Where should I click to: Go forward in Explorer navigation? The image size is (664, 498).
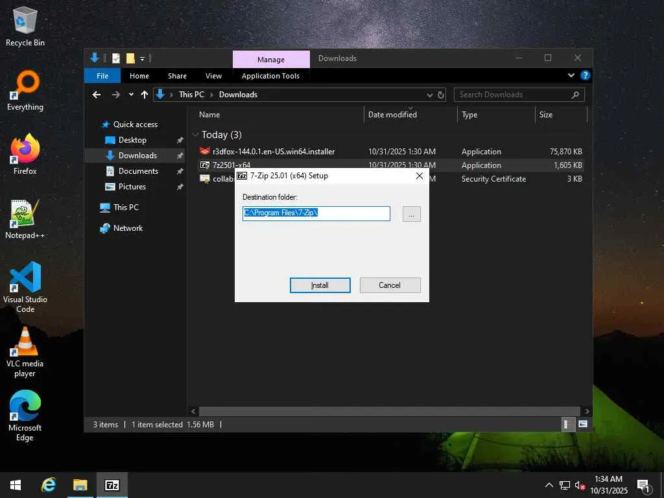click(x=115, y=95)
